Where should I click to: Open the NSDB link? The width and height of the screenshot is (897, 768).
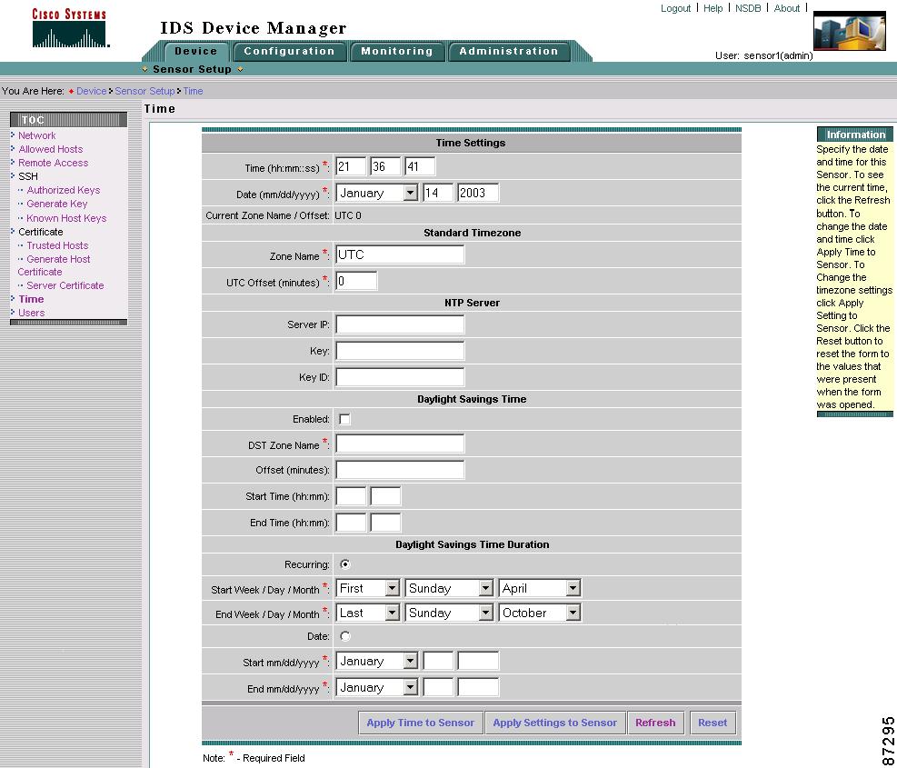click(748, 8)
